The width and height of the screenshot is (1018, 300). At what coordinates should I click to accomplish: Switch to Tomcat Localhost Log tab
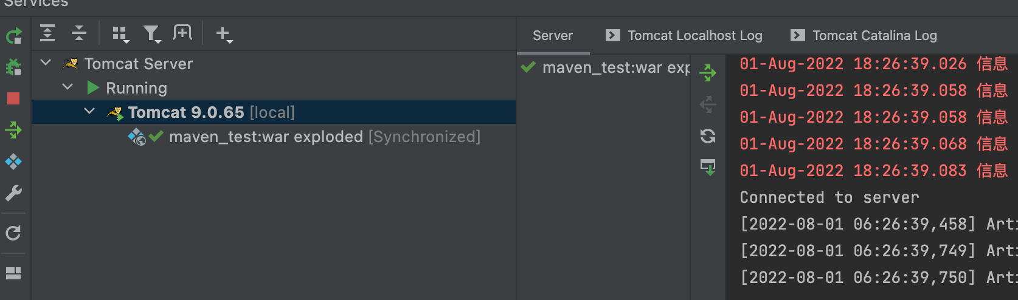pyautogui.click(x=684, y=36)
